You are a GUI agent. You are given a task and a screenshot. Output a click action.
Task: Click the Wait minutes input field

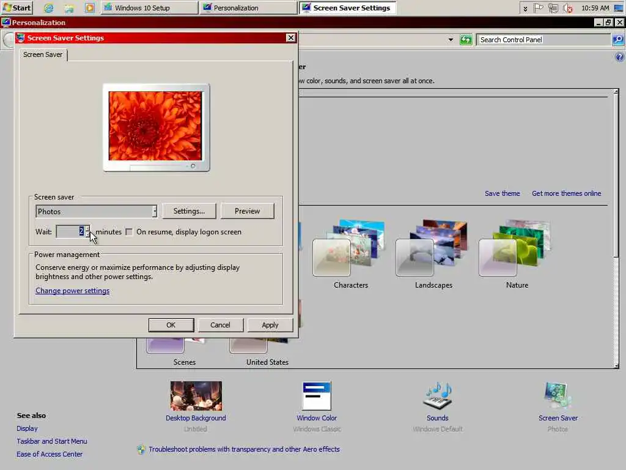point(70,231)
